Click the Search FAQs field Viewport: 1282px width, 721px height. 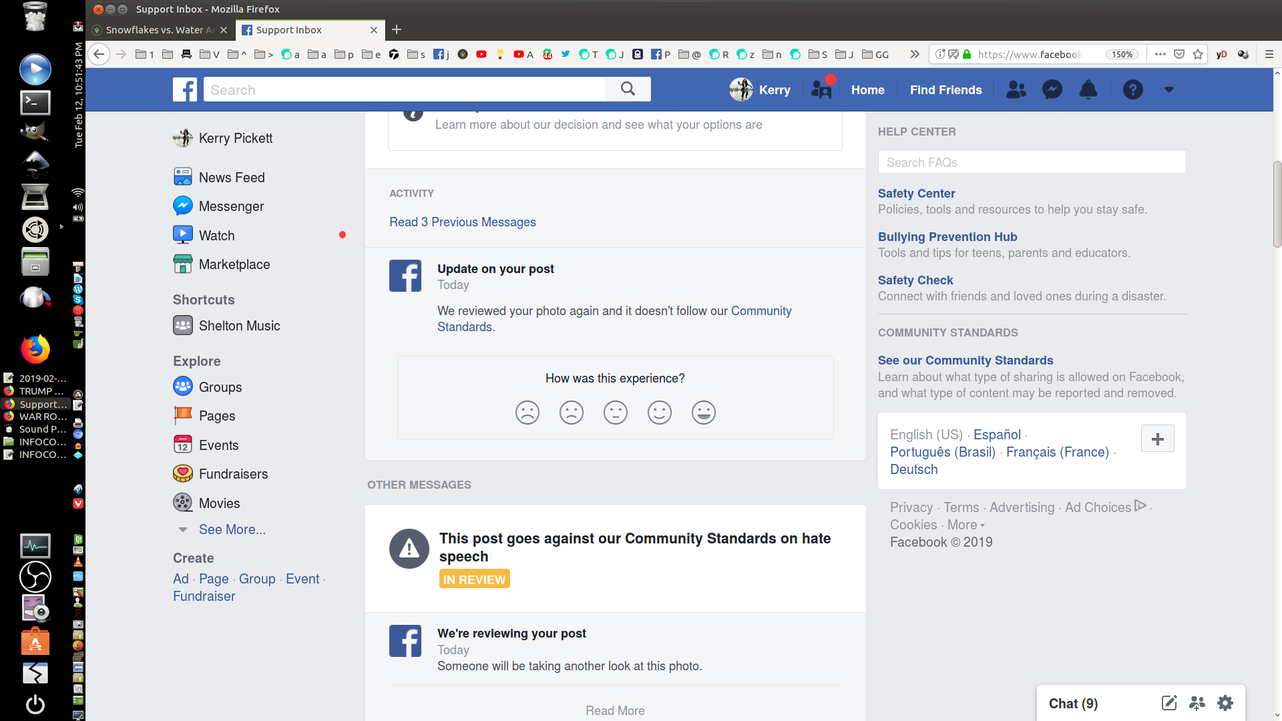1032,162
